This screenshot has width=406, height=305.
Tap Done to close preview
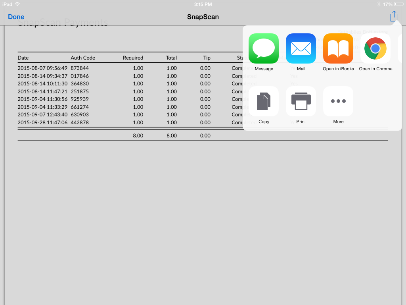point(16,17)
